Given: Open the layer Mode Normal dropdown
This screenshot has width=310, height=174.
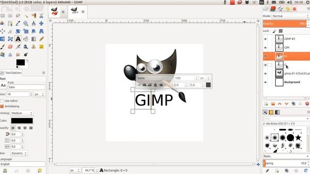Looking at the screenshot, I should point(291,16).
